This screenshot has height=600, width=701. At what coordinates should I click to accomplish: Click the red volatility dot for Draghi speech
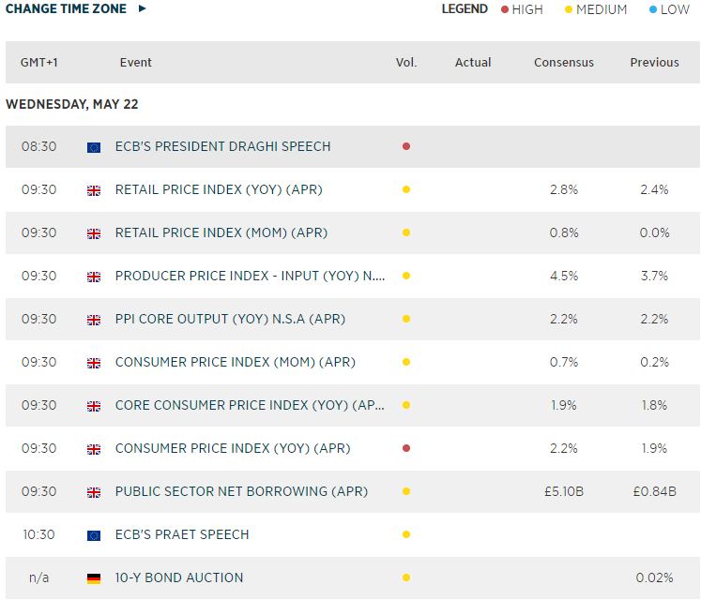click(x=406, y=146)
